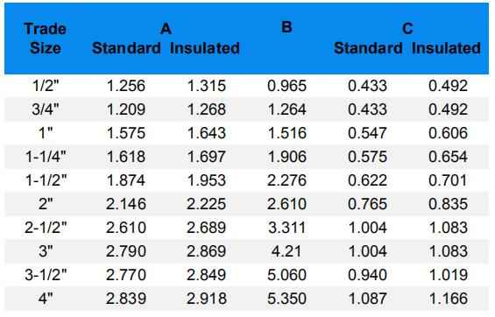
Task: Select value 1.575 in the 1" row
Action: coord(126,133)
